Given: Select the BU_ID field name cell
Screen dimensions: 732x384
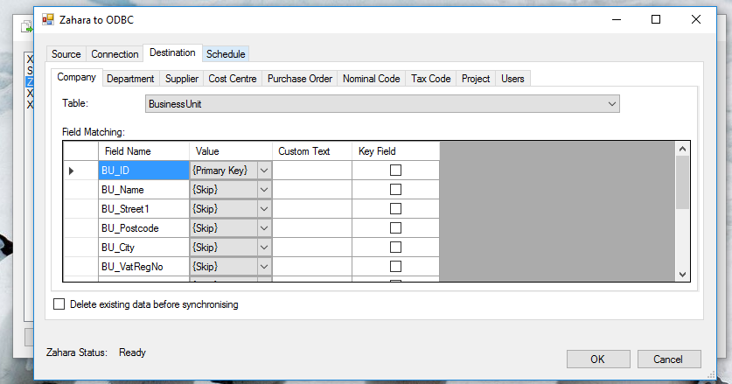Looking at the screenshot, I should [143, 171].
